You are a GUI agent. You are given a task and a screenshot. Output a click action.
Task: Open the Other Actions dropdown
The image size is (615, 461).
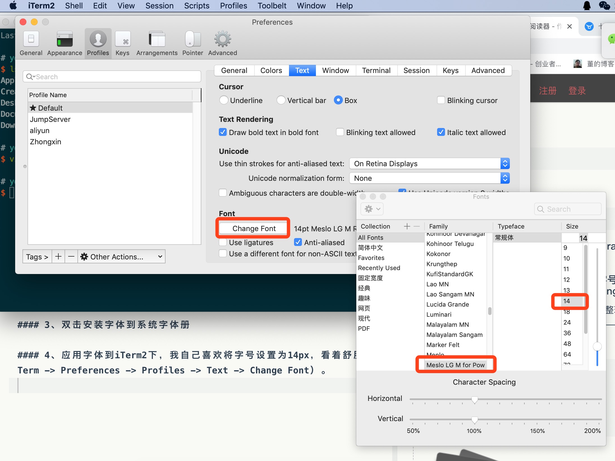[121, 256]
